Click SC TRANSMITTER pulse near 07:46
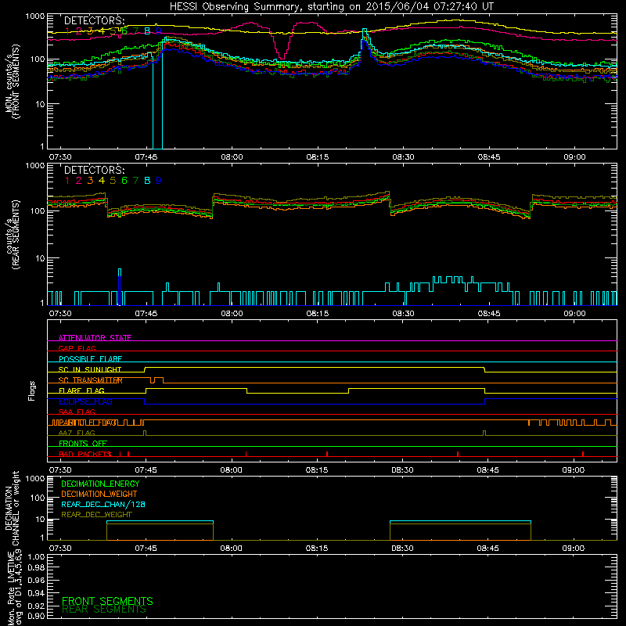This screenshot has height=626, width=626. 157,380
